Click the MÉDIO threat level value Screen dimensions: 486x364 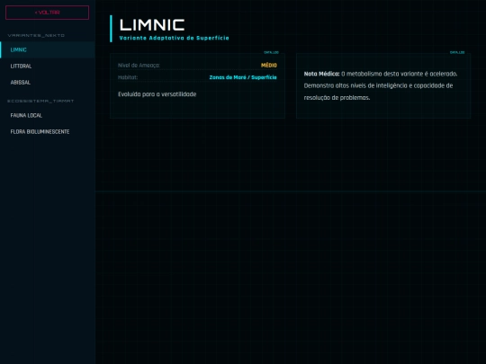pos(269,66)
